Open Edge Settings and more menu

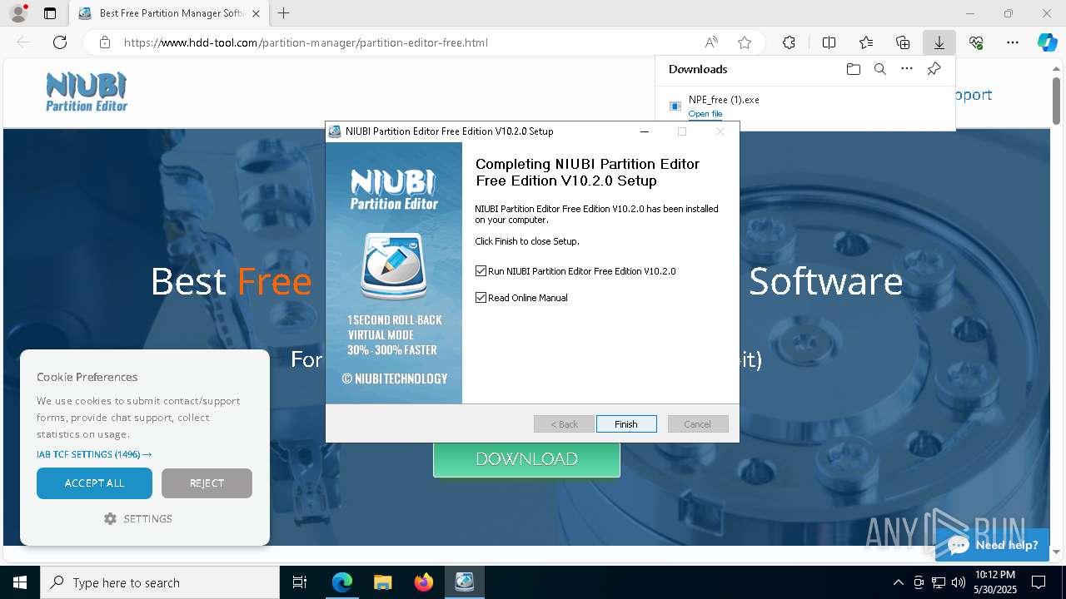click(1013, 42)
